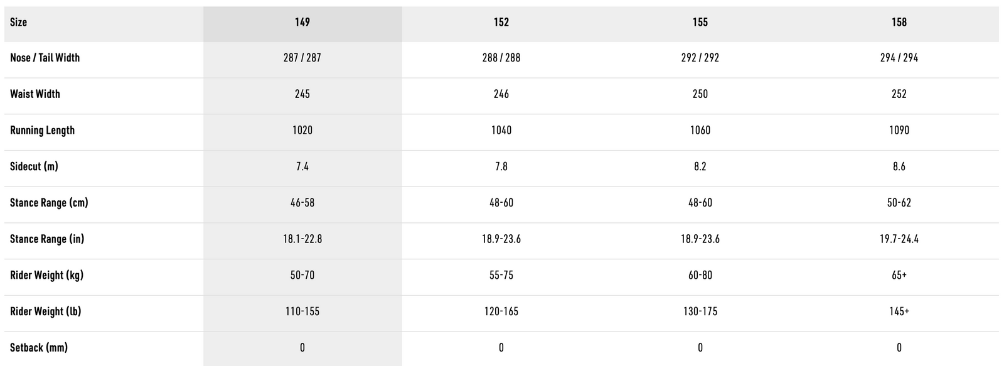Click the waist width value 252
This screenshot has width=1004, height=366.
[899, 94]
